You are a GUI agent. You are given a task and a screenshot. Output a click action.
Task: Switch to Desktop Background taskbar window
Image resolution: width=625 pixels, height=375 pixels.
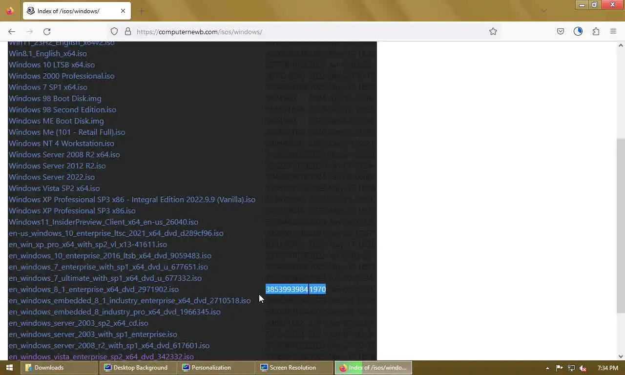(x=138, y=368)
